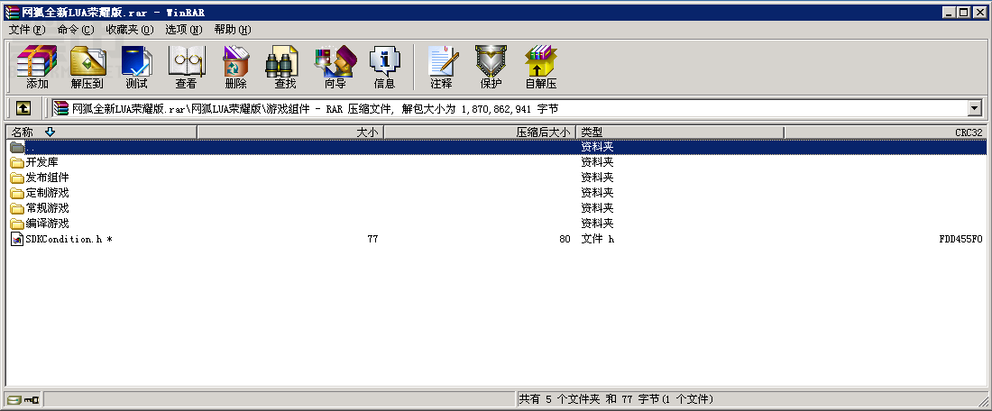Select the SDKCondition.h file name

pyautogui.click(x=69, y=239)
